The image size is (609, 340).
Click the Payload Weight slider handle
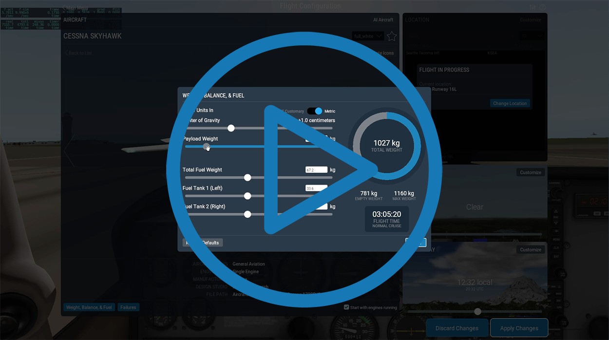click(207, 147)
